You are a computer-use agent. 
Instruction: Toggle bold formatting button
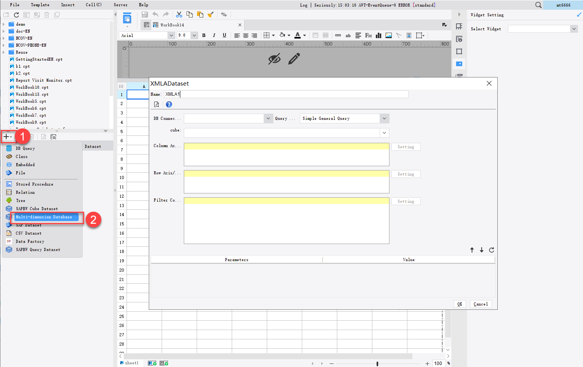(204, 35)
